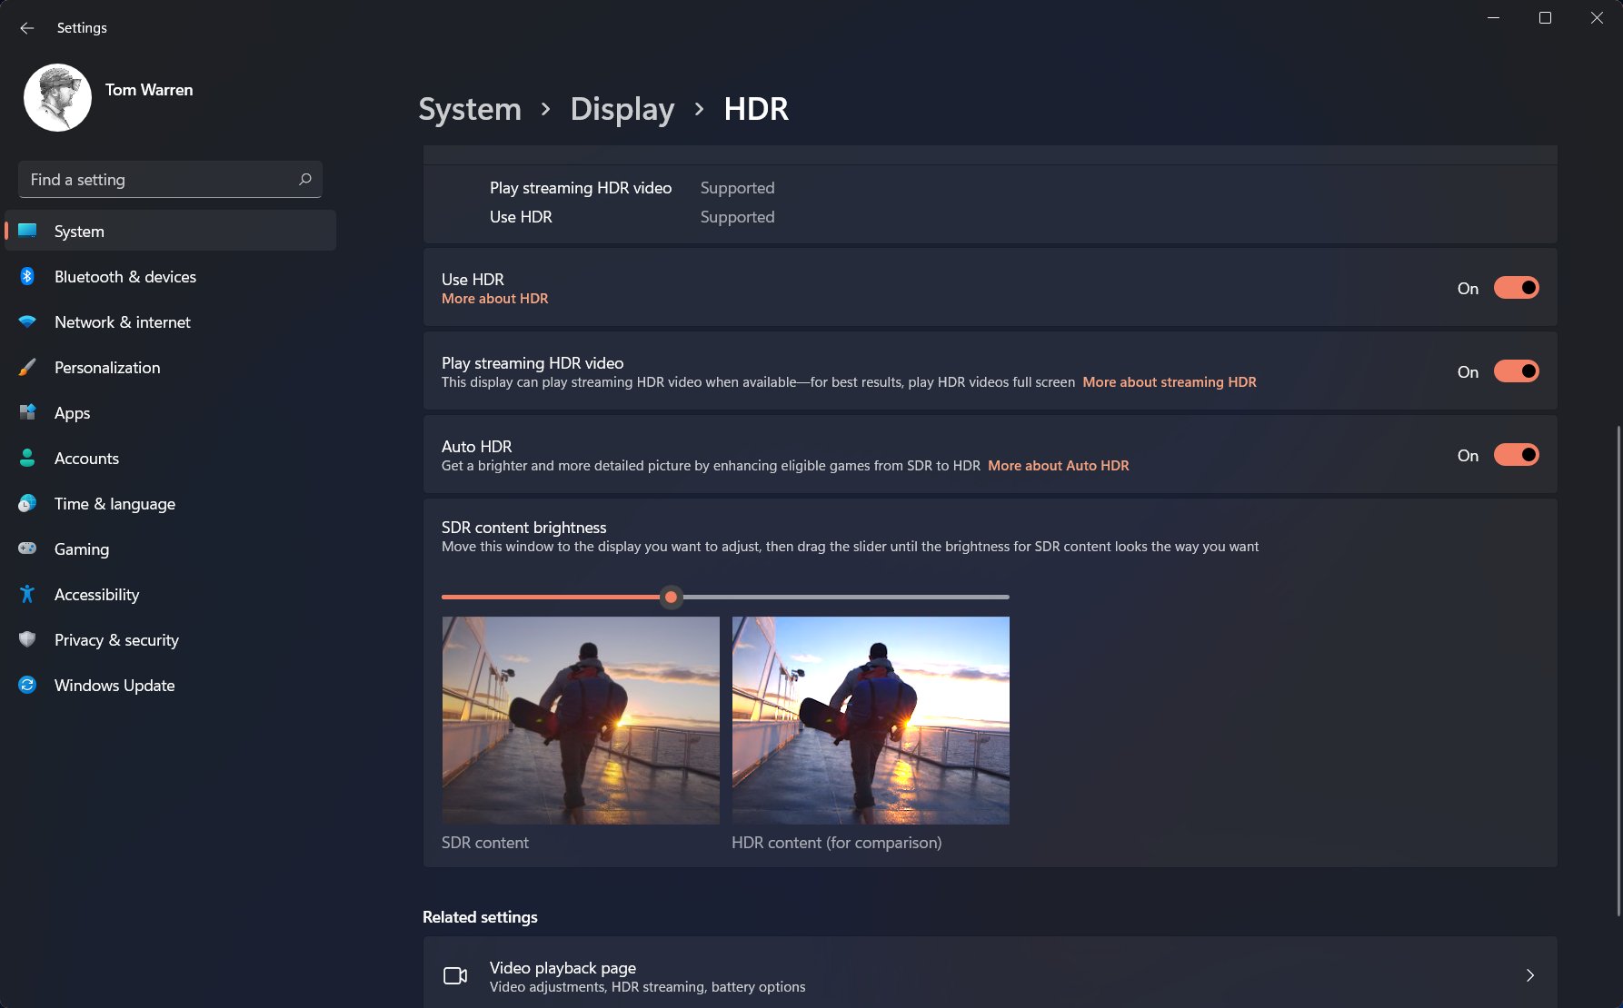
Task: Disable Auto HDR
Action: [1516, 454]
